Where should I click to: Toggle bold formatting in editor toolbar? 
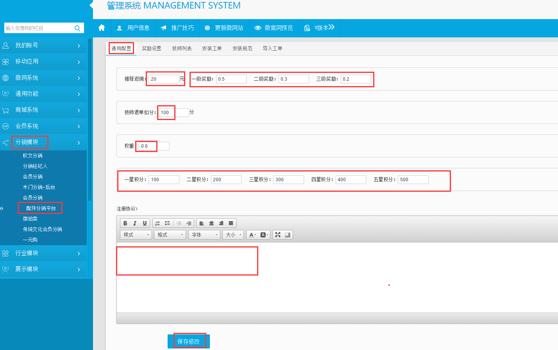125,223
